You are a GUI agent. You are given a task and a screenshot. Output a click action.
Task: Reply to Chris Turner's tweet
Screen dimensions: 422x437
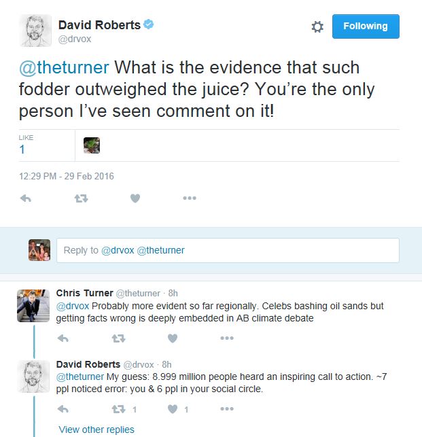pos(63,338)
